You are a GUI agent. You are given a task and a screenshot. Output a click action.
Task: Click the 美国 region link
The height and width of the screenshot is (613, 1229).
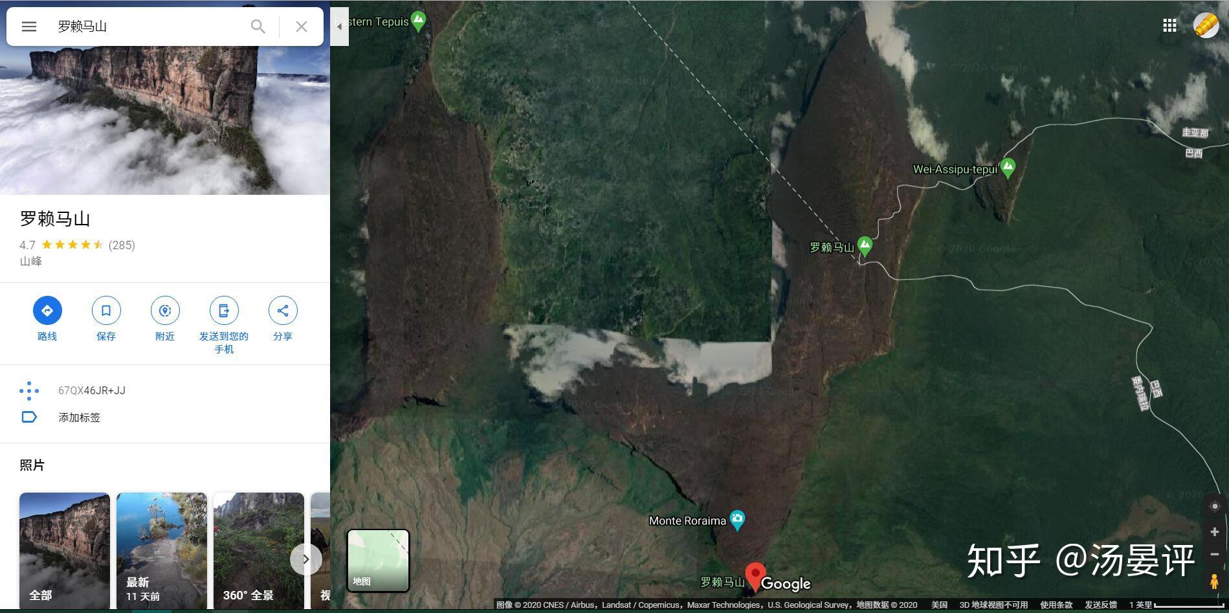click(939, 605)
